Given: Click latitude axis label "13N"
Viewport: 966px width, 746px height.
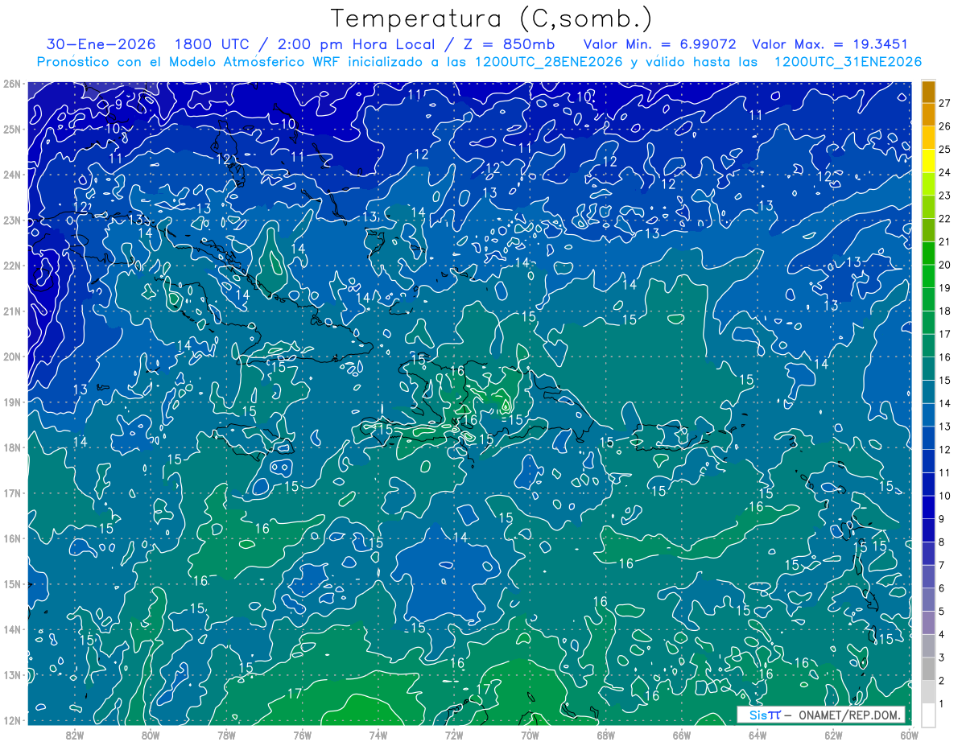Looking at the screenshot, I should 12,675.
